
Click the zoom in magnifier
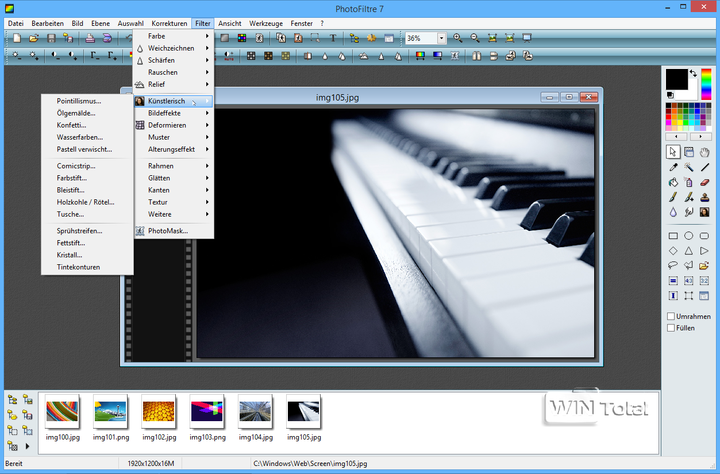tap(458, 38)
